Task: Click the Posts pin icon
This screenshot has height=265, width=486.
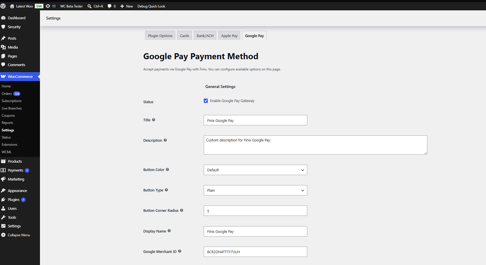Action: pos(3,38)
